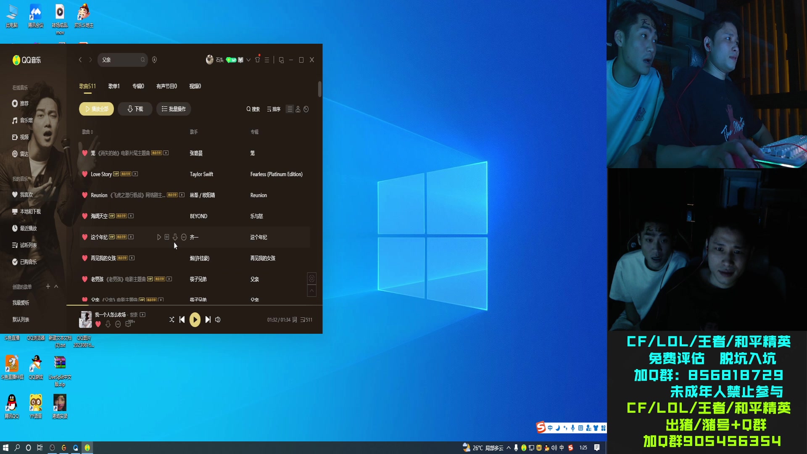Download the 这个年纪 song row icon
Image resolution: width=807 pixels, height=454 pixels.
175,237
